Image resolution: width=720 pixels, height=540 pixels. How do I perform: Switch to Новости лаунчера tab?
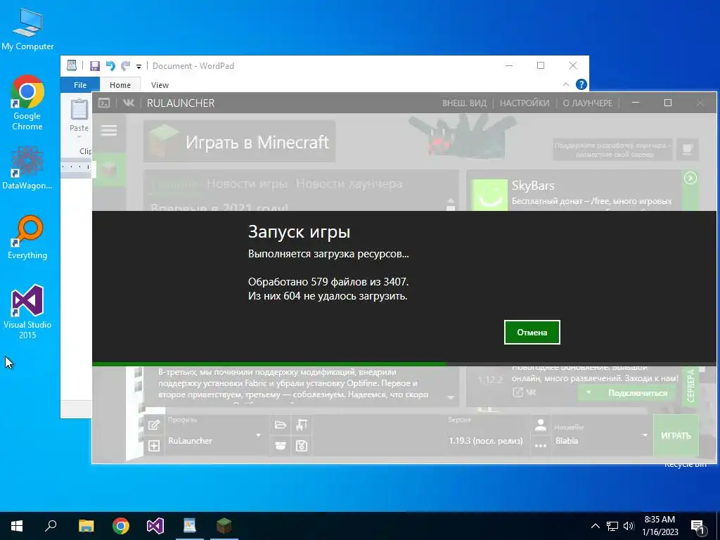click(x=349, y=184)
